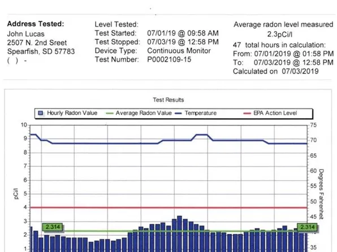Click the '75' tick on temperature axis
The image size is (337, 252).
pyautogui.click(x=313, y=125)
